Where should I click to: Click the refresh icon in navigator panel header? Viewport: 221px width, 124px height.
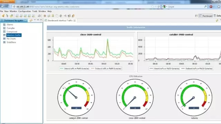pyautogui.click(x=31, y=21)
